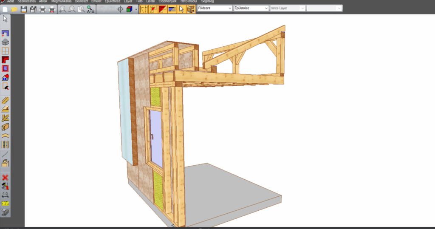Click the window grid icon in sidebar
Viewport: 435px width, 229px height.
pos(6,51)
